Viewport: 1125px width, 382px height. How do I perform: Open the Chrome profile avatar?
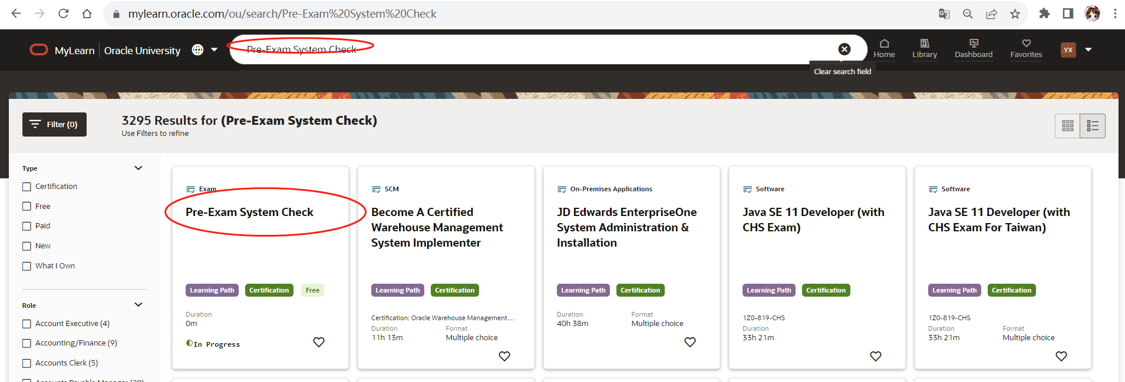[1092, 14]
